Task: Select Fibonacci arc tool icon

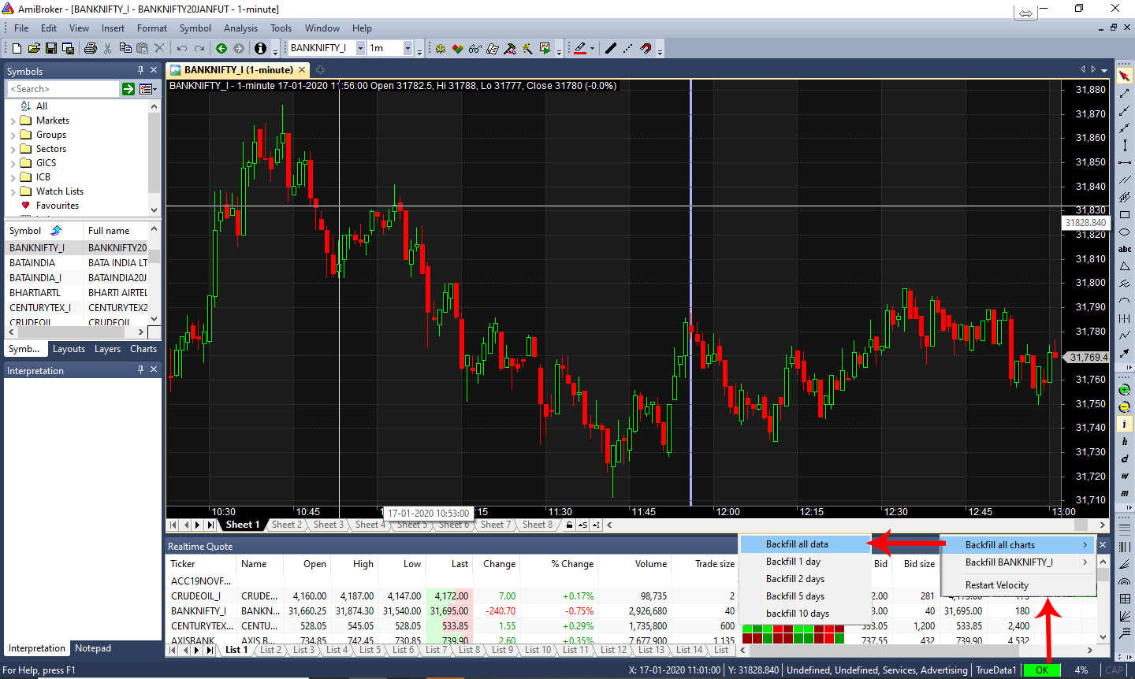Action: 1125,581
